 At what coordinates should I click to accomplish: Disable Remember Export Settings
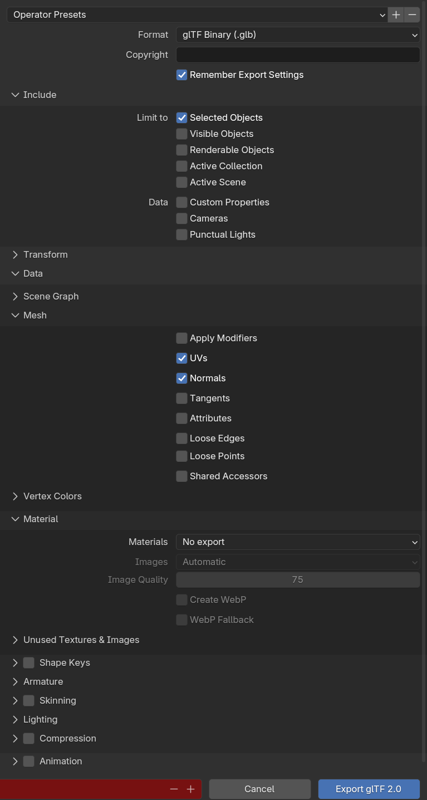coord(182,75)
